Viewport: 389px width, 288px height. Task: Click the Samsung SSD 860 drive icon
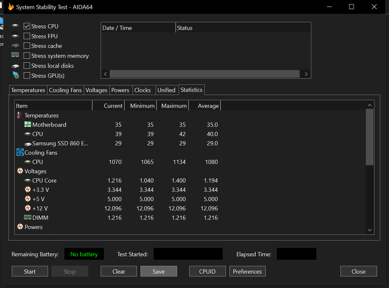tap(28, 144)
